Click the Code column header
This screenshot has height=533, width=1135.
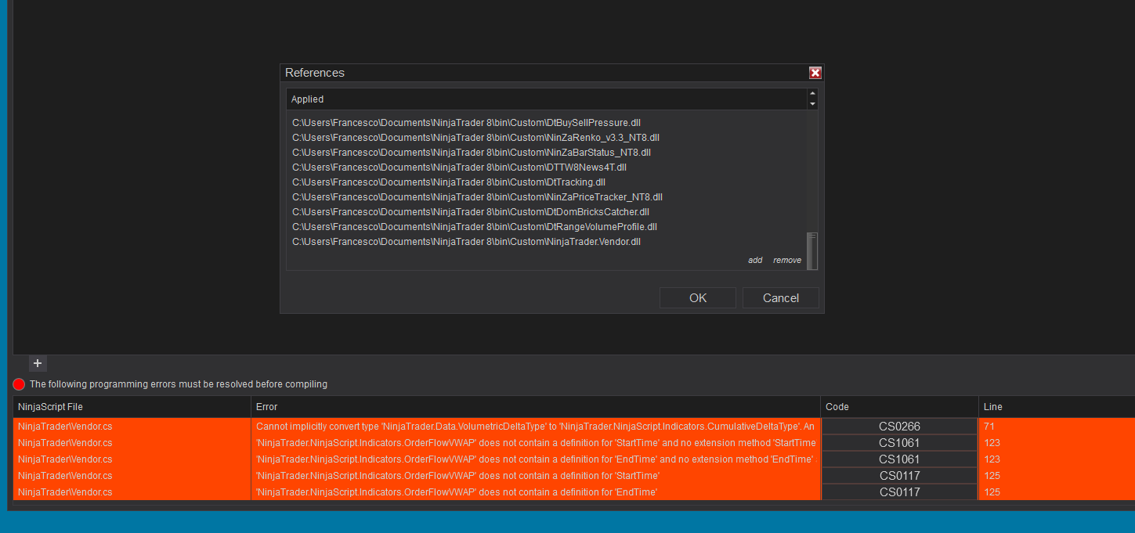899,407
